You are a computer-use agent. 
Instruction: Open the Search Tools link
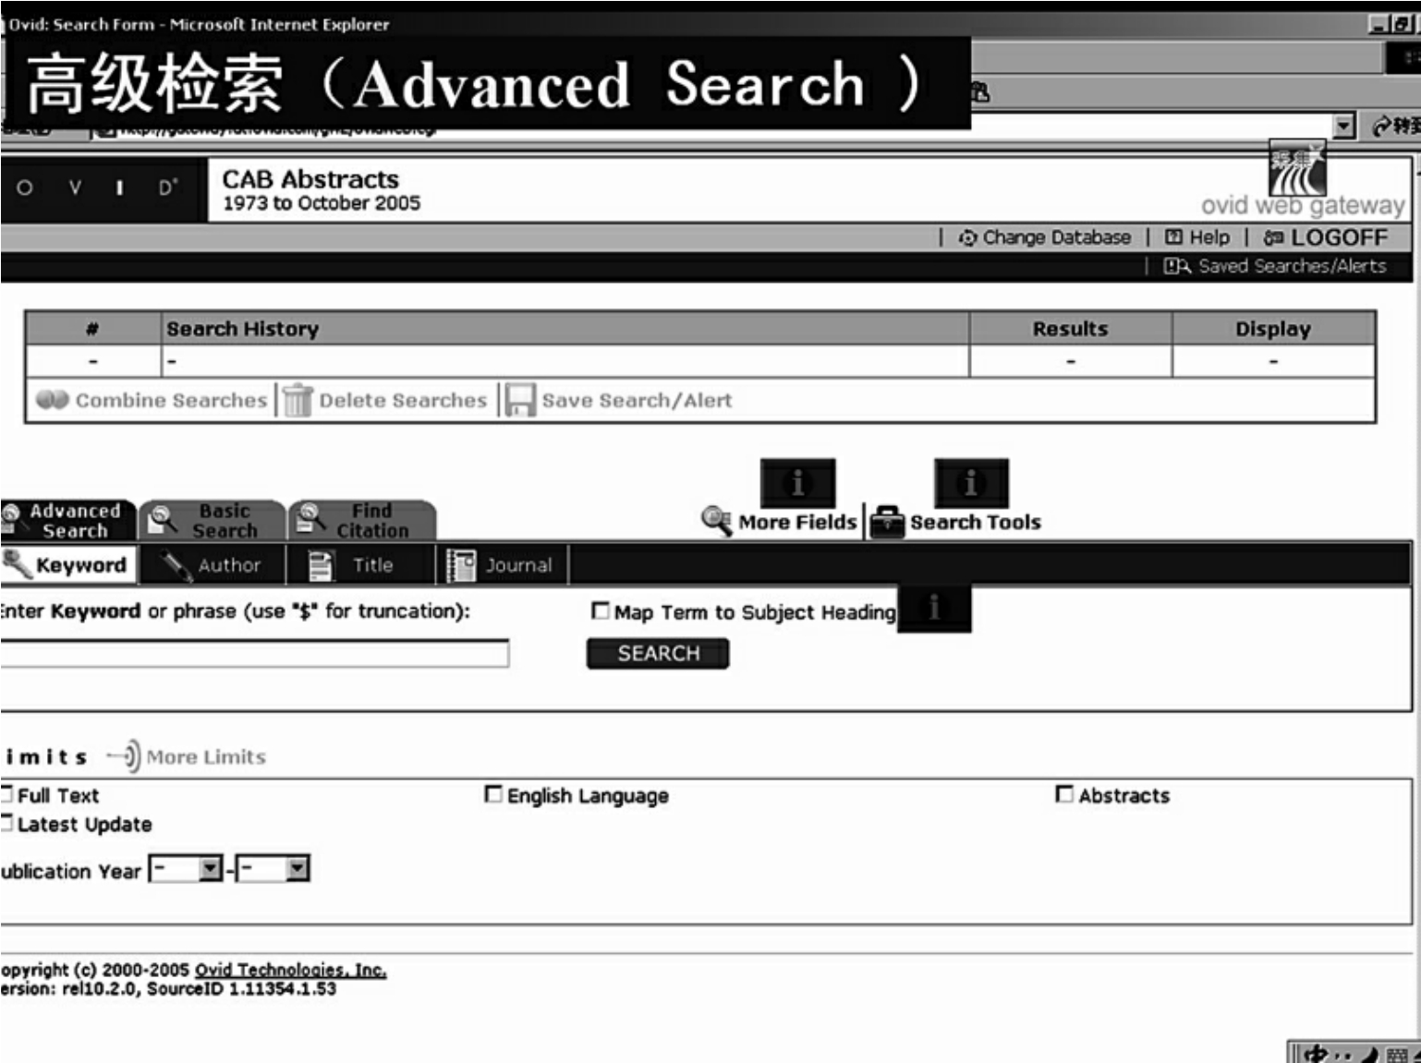pos(976,523)
